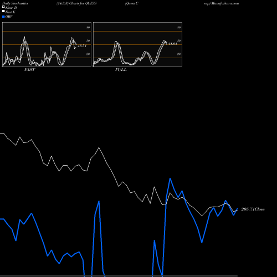This screenshot has width=277, height=277.
Task: Click the 205.71 Close price label
Action: pyautogui.click(x=253, y=209)
